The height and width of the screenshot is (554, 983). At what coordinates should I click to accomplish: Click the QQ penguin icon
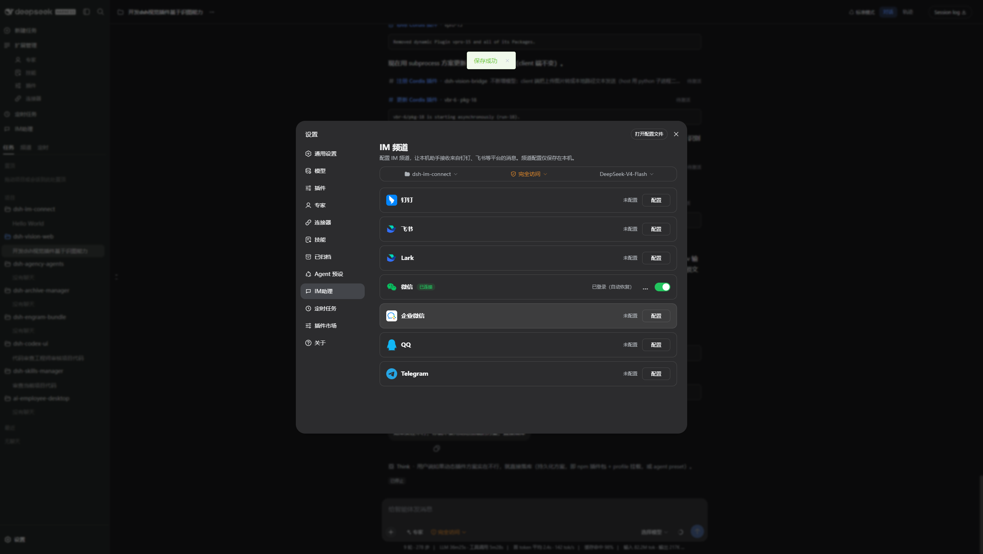(x=391, y=345)
